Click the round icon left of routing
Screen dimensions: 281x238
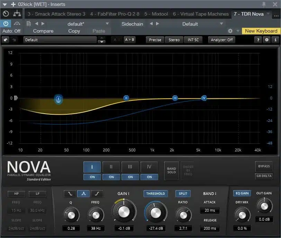6,14
